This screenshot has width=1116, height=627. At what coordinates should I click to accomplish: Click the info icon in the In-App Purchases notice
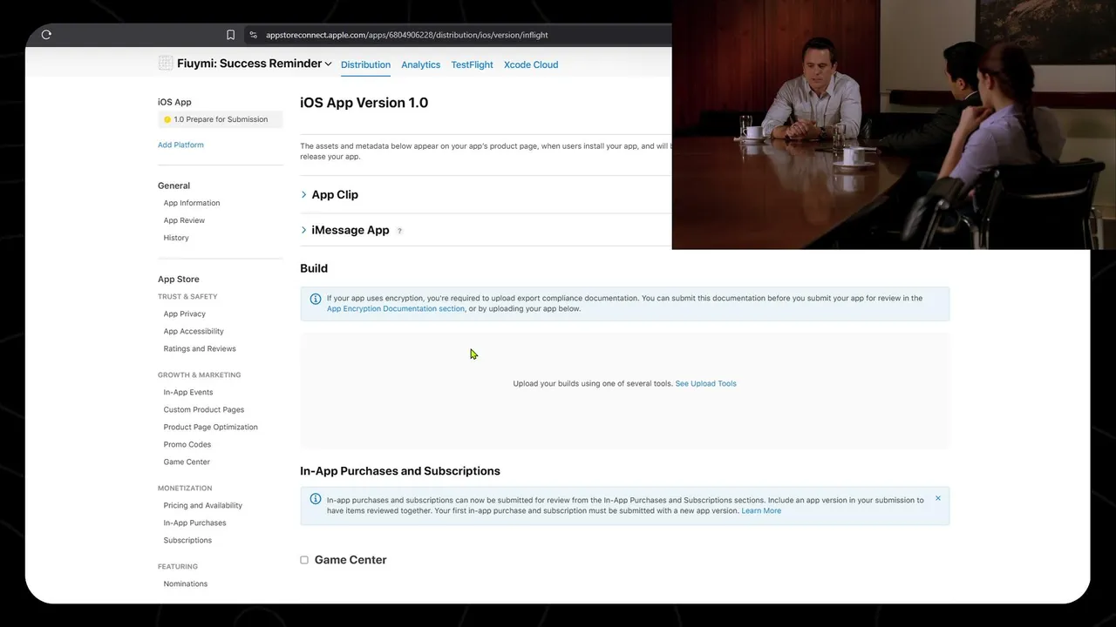coord(316,499)
